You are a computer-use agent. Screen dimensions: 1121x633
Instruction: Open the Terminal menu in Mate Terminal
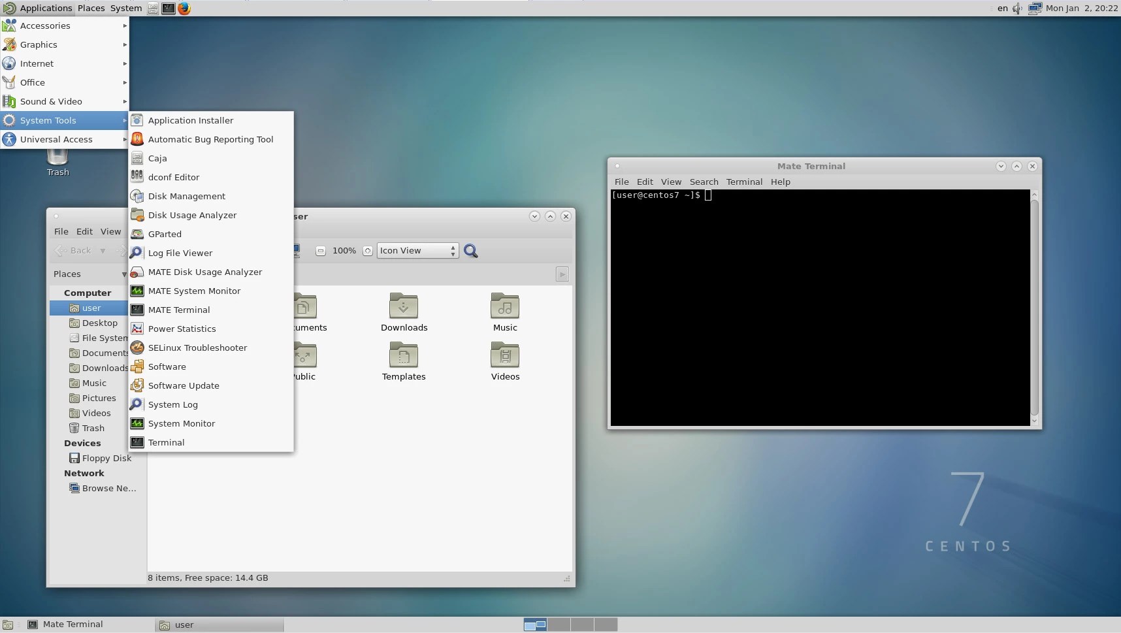(744, 182)
